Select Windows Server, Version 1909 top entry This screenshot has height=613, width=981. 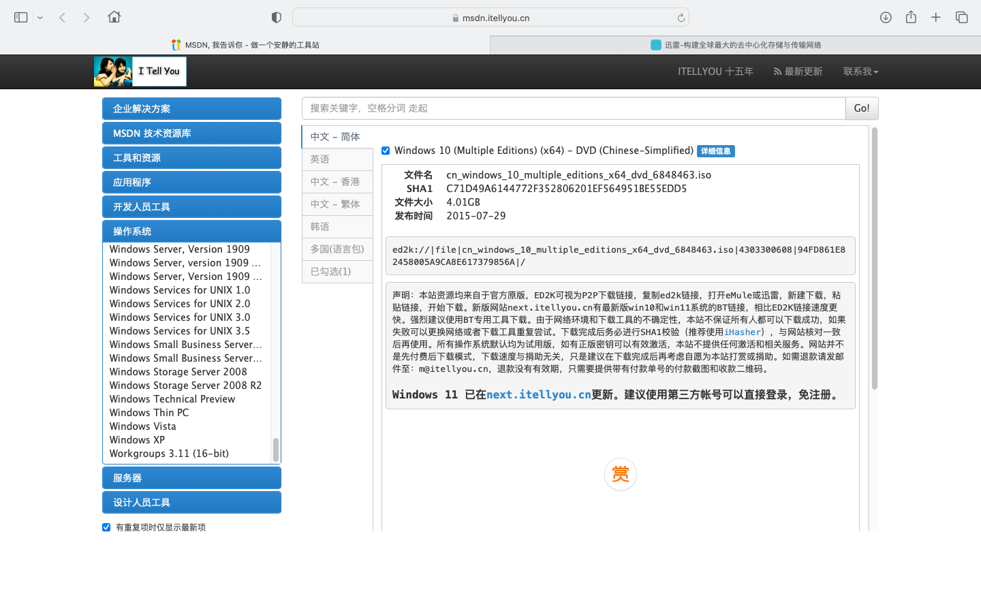(179, 249)
